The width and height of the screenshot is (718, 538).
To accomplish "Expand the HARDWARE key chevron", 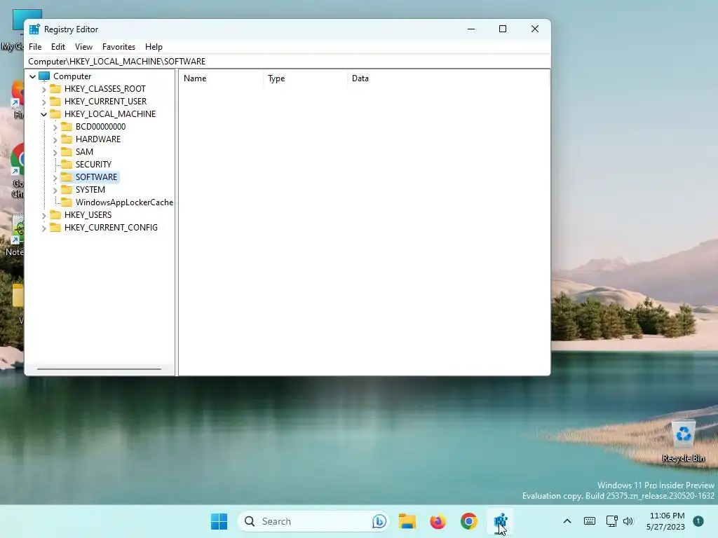I will 55,139.
